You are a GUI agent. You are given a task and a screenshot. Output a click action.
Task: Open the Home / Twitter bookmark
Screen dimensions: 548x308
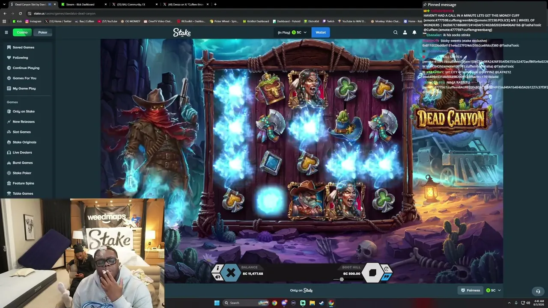click(x=58, y=21)
